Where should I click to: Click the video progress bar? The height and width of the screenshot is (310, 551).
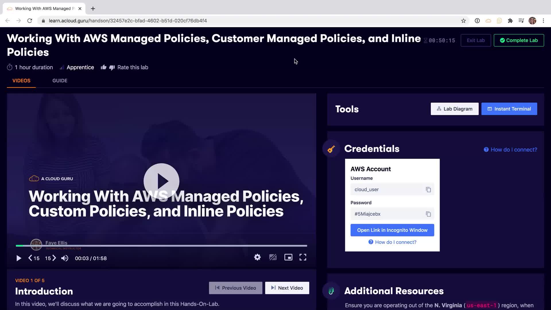(x=161, y=246)
